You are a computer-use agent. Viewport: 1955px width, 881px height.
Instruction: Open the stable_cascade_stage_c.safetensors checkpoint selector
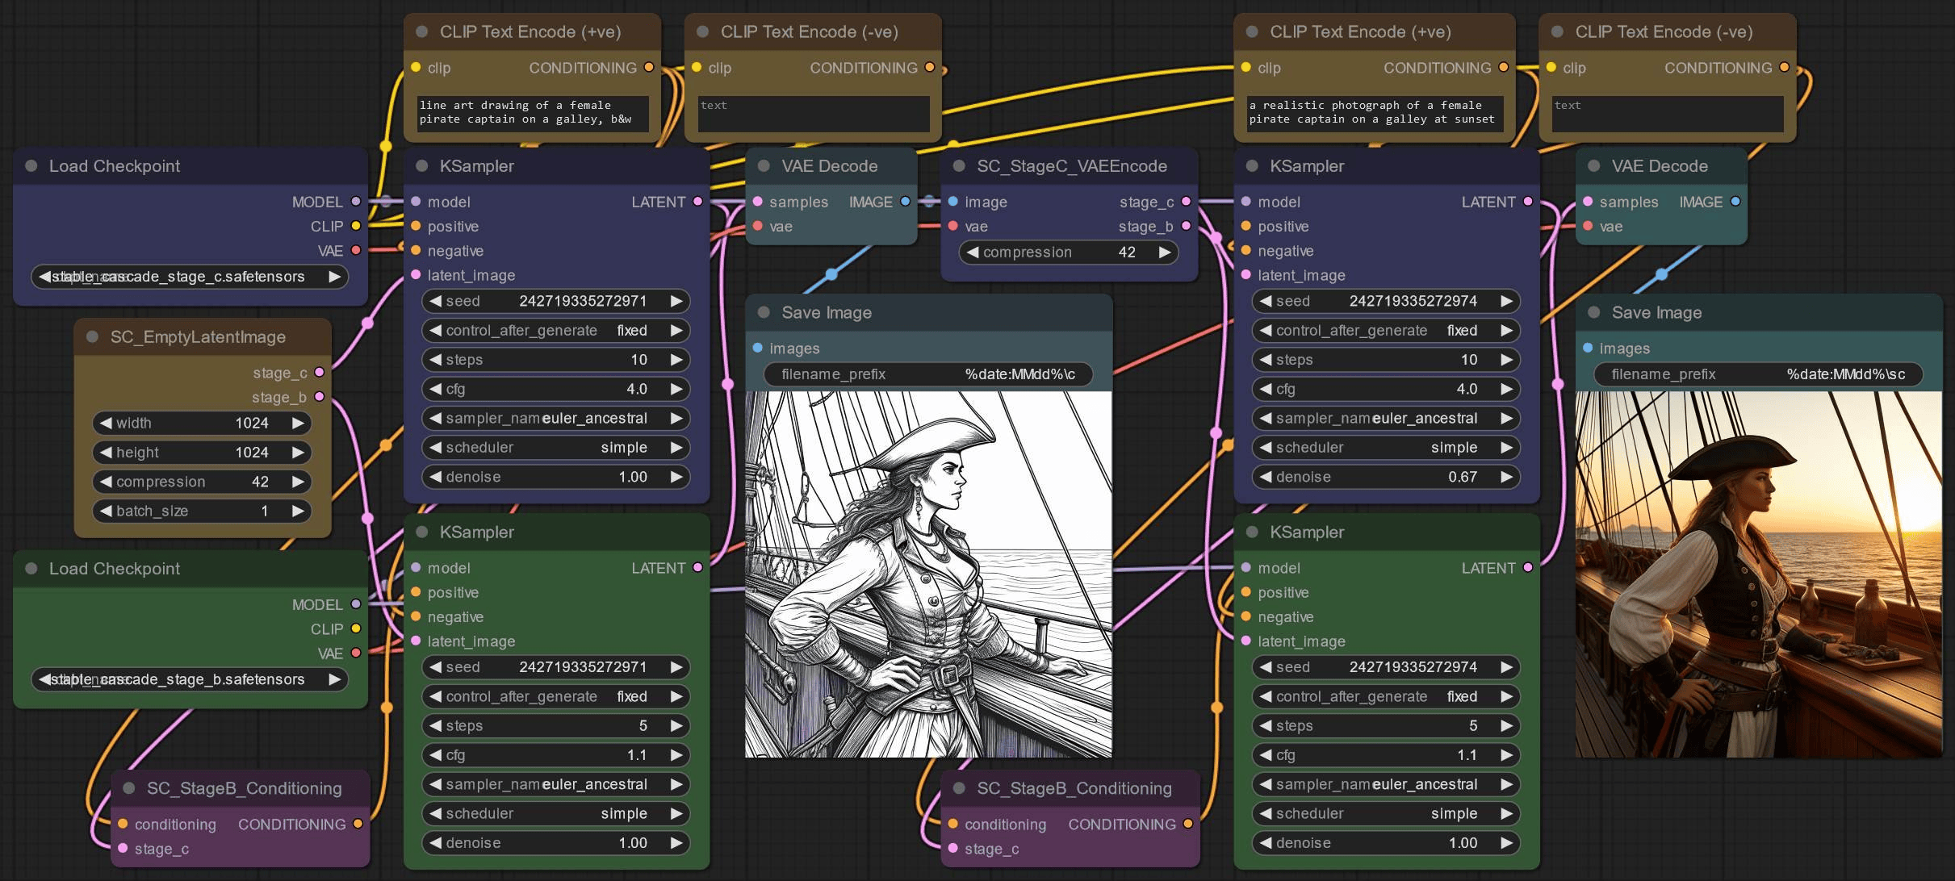[190, 277]
